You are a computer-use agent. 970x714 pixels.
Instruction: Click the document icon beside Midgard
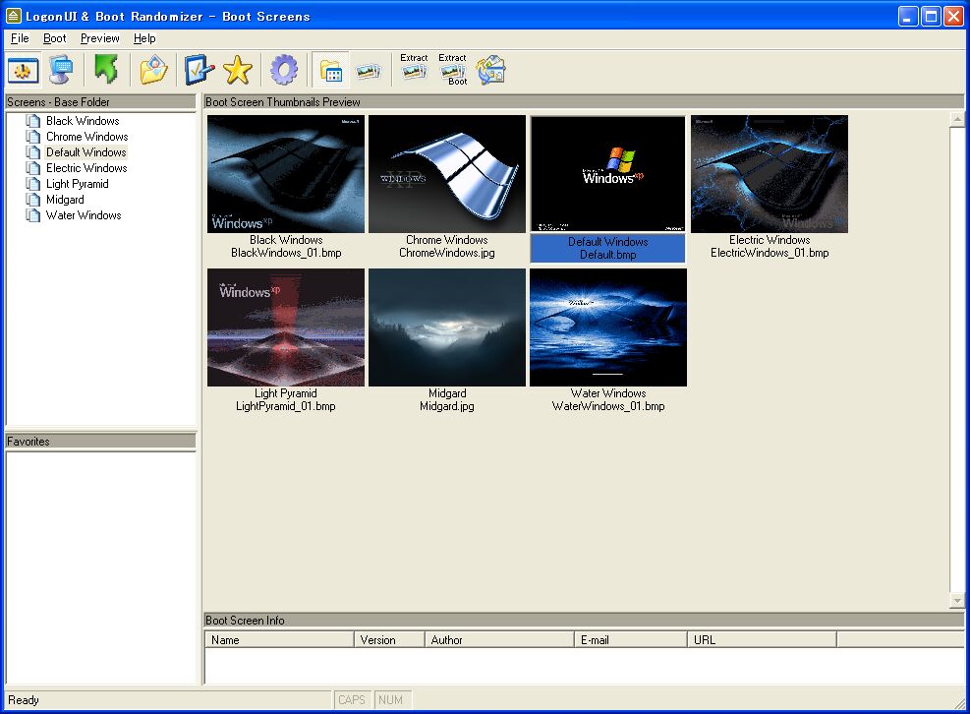[x=32, y=200]
